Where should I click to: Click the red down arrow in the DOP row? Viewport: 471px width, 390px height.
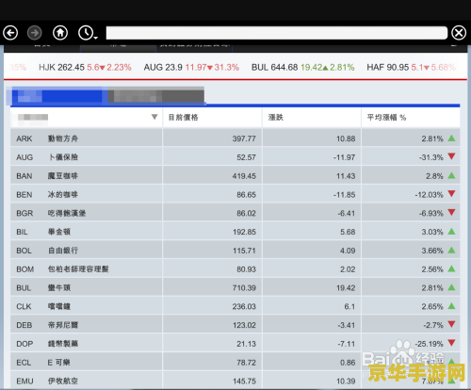pyautogui.click(x=451, y=343)
